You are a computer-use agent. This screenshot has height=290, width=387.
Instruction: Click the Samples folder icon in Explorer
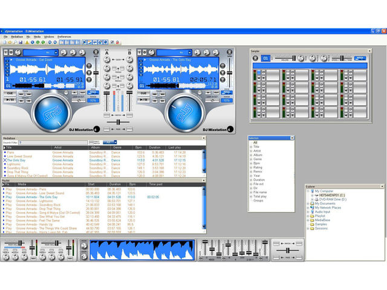(x=312, y=224)
